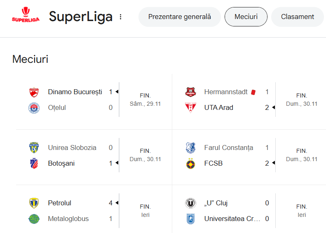The image size is (326, 233).
Task: Click the Hermannstadt team crest
Action: (190, 92)
